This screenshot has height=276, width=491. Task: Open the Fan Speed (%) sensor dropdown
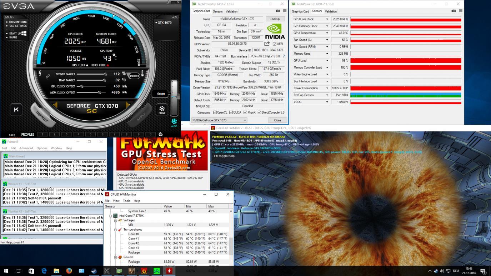[327, 40]
